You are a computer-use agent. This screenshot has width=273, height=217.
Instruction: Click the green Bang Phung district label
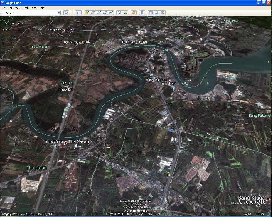[x=39, y=47]
